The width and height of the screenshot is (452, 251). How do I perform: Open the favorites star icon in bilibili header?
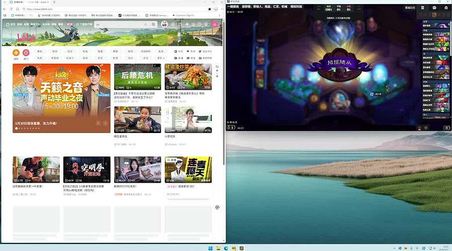point(193,25)
